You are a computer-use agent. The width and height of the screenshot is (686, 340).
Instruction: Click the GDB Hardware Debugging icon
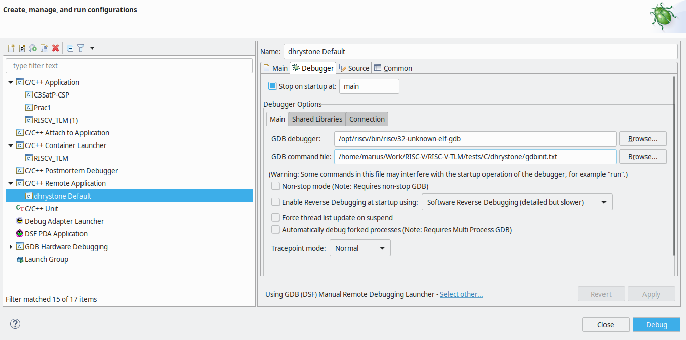coord(20,247)
